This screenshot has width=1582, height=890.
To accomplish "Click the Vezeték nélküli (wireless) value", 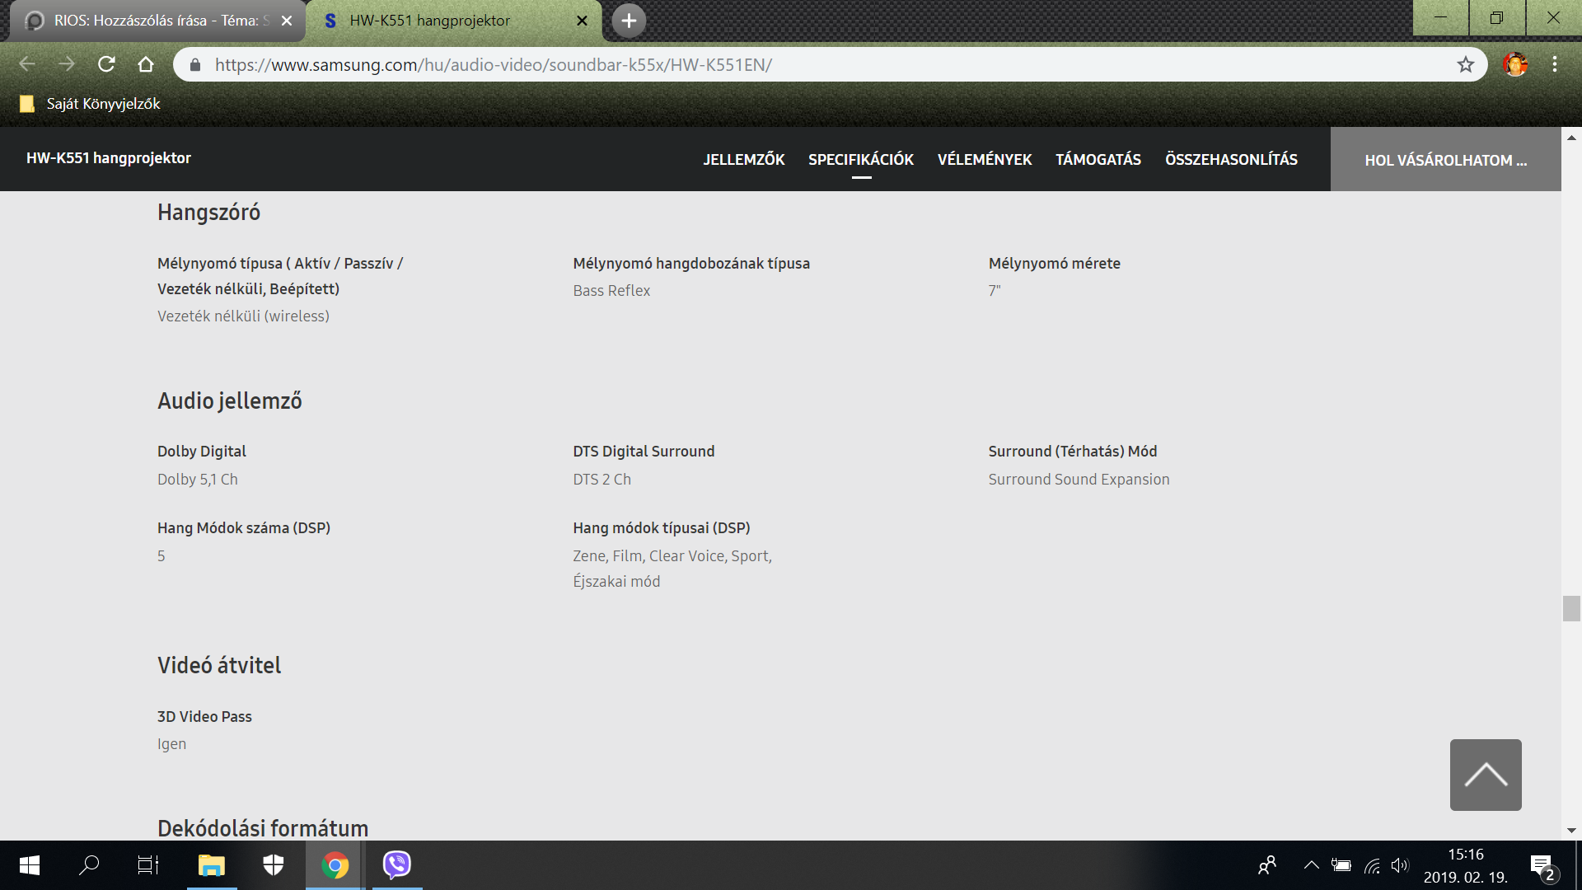I will pyautogui.click(x=243, y=316).
